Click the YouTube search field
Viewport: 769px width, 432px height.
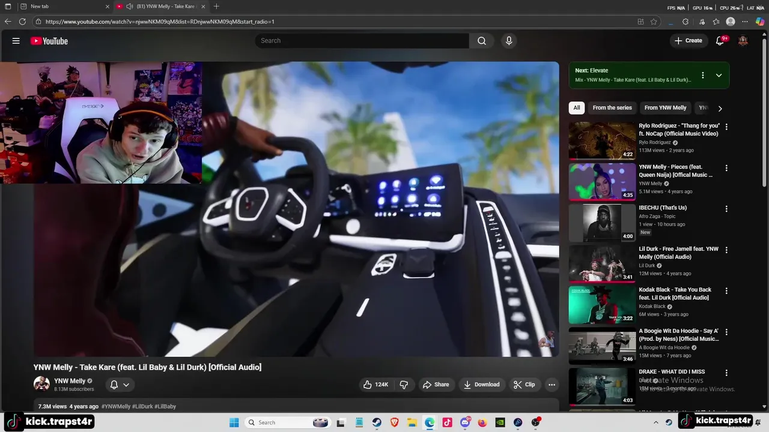pyautogui.click(x=362, y=41)
